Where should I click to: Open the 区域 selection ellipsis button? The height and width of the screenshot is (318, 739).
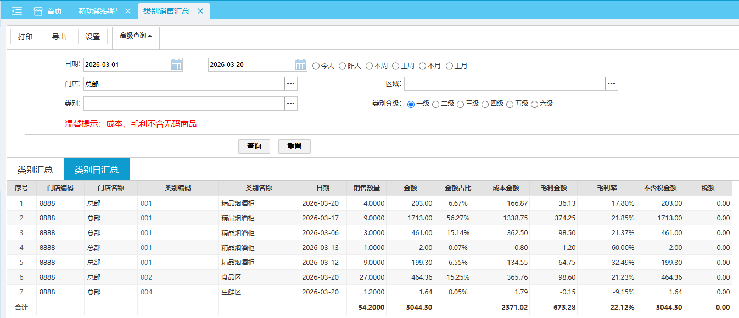[x=611, y=84]
